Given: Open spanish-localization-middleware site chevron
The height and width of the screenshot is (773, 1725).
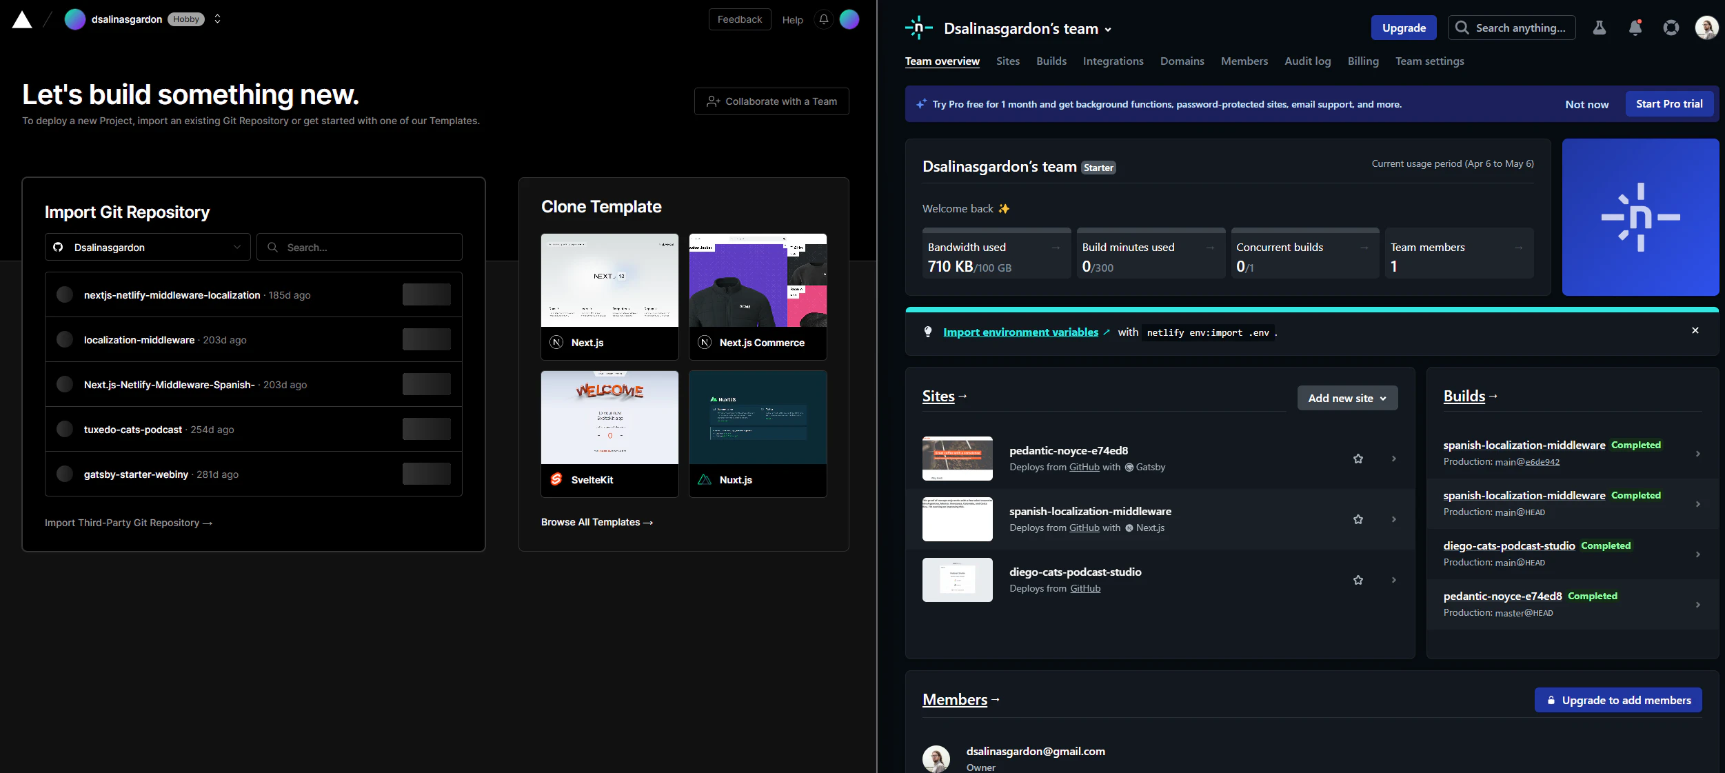Looking at the screenshot, I should click(1394, 519).
